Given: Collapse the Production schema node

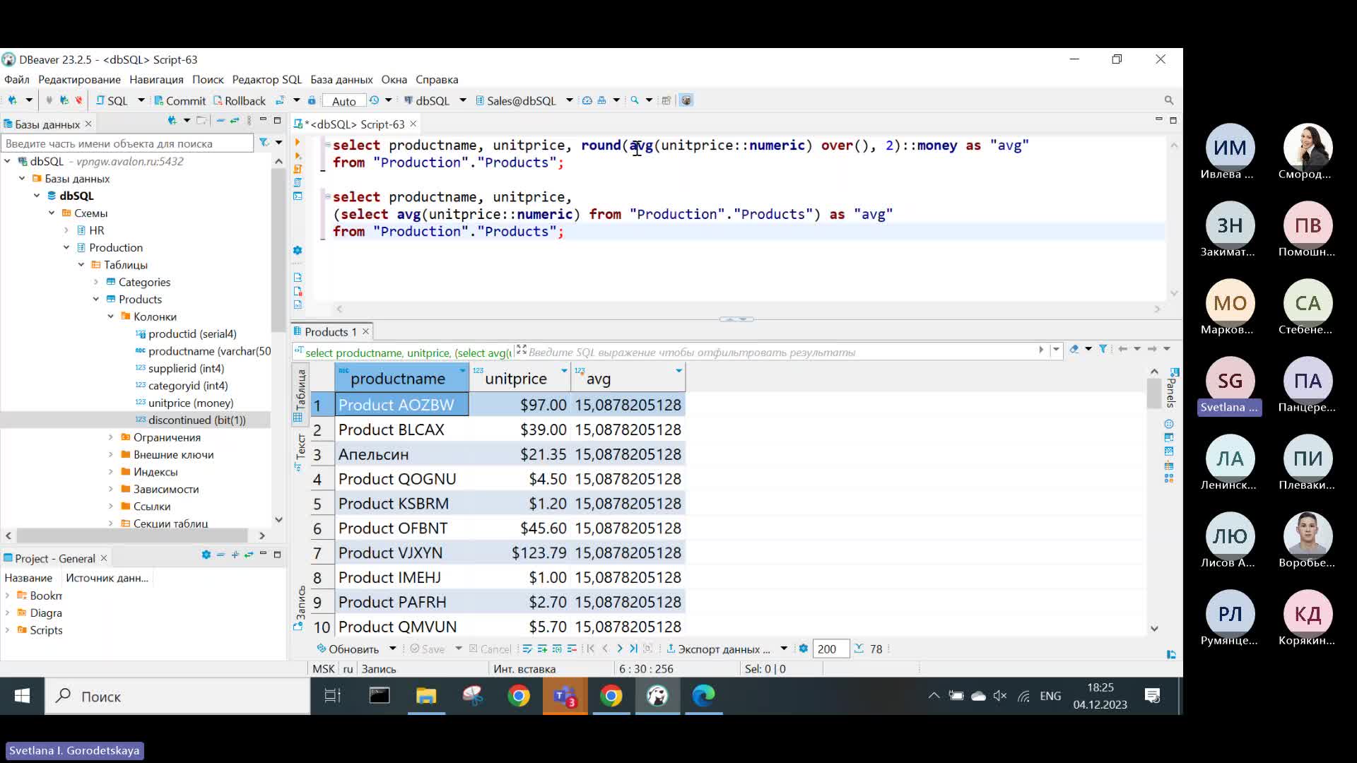Looking at the screenshot, I should 66,247.
